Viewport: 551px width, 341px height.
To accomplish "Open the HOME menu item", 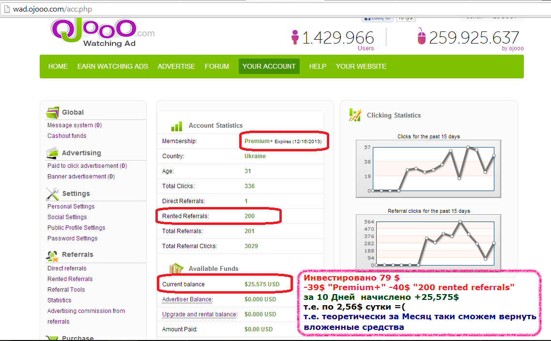I will 58,66.
